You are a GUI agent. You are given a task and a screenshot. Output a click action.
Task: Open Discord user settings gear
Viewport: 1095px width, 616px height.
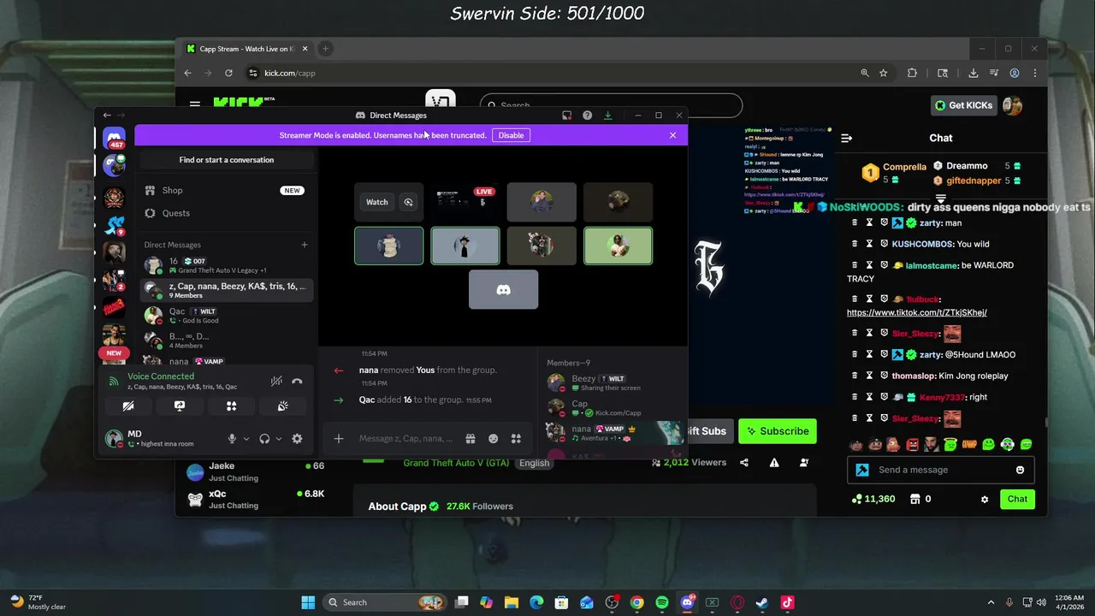(297, 439)
